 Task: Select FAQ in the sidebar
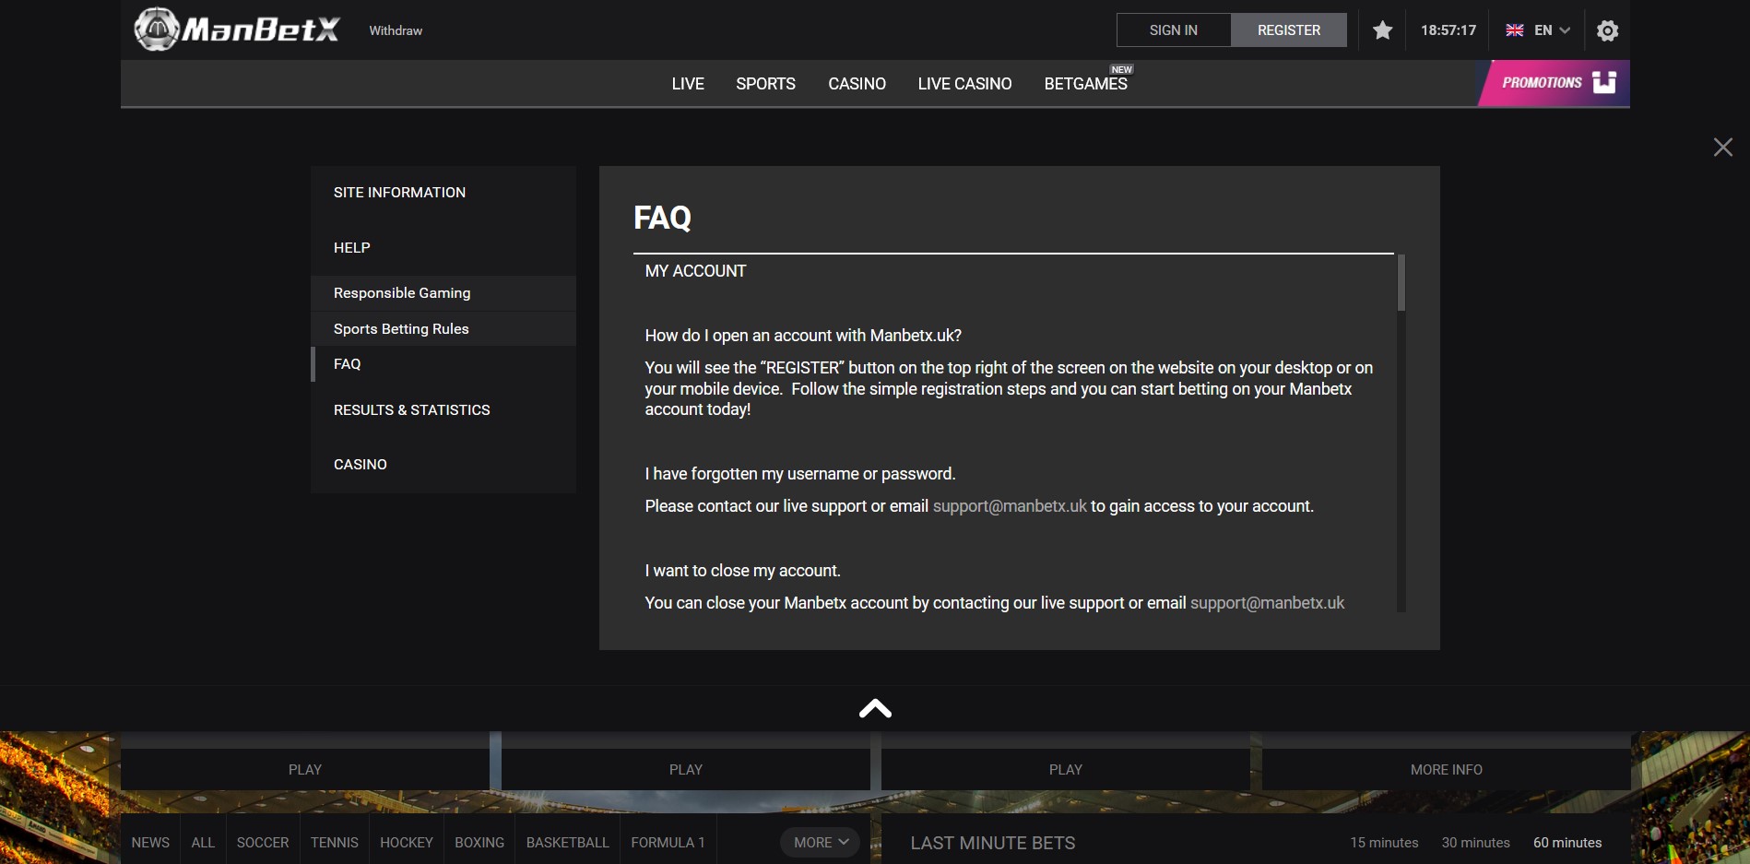(x=443, y=364)
